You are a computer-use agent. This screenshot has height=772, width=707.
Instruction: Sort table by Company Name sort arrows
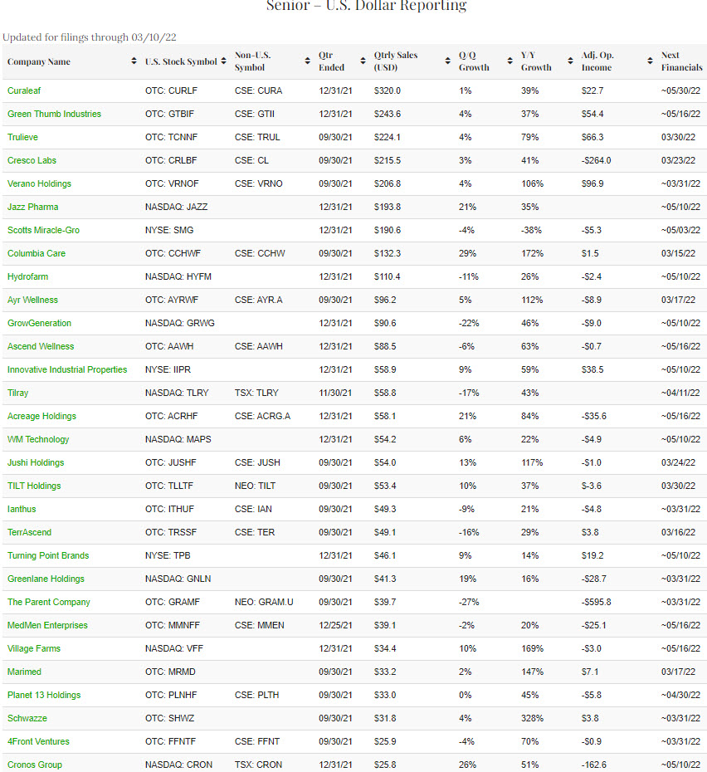coord(134,62)
